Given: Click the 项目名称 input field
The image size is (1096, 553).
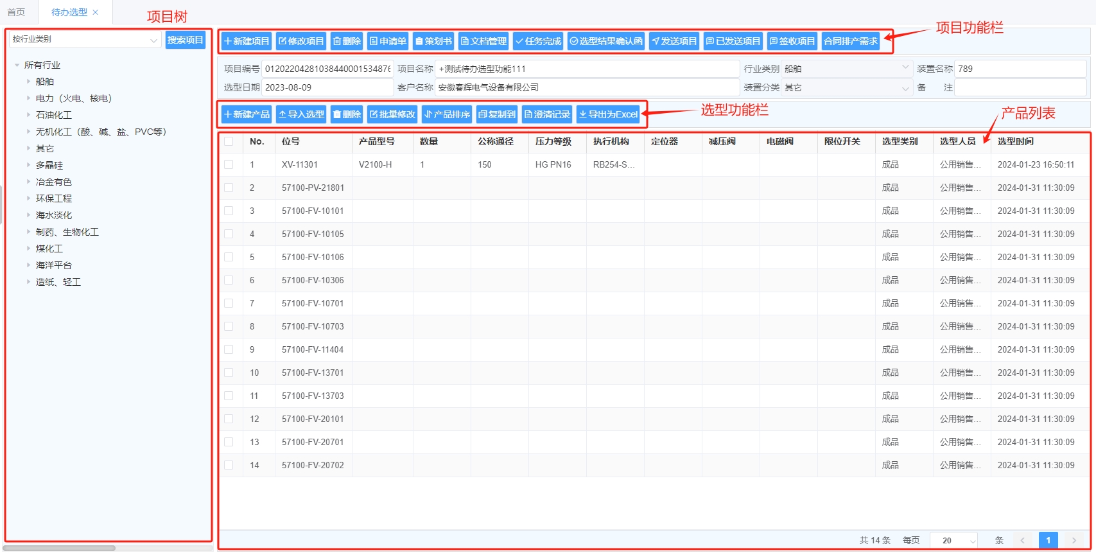Looking at the screenshot, I should pyautogui.click(x=587, y=69).
